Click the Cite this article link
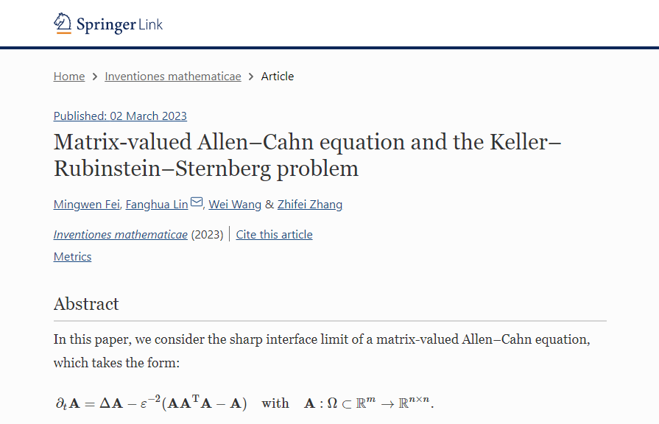Image resolution: width=659 pixels, height=424 pixels. click(274, 235)
